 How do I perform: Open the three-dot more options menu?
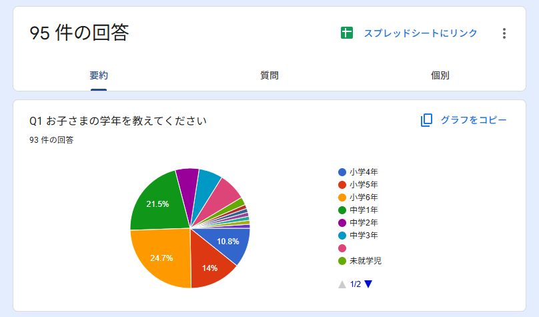(504, 33)
